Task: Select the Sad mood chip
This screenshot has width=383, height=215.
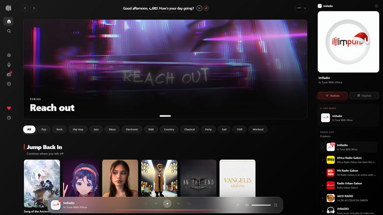Action: pyautogui.click(x=224, y=129)
